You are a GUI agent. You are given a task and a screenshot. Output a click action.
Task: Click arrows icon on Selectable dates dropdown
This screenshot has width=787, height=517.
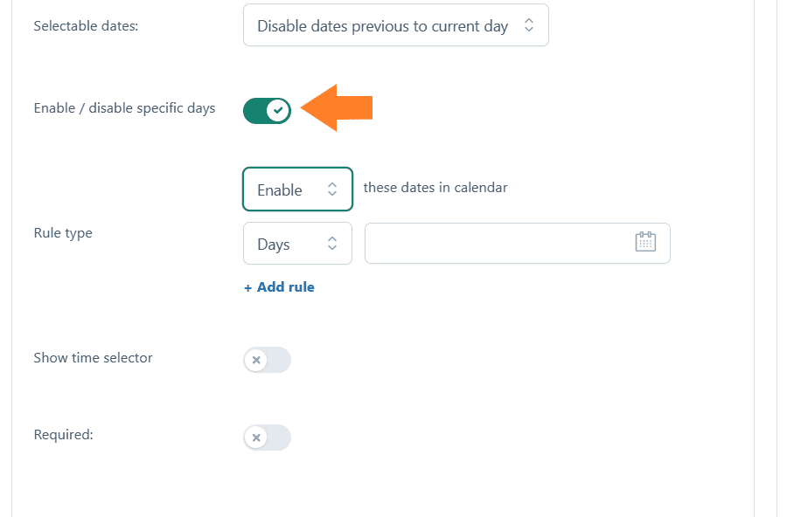(x=529, y=25)
